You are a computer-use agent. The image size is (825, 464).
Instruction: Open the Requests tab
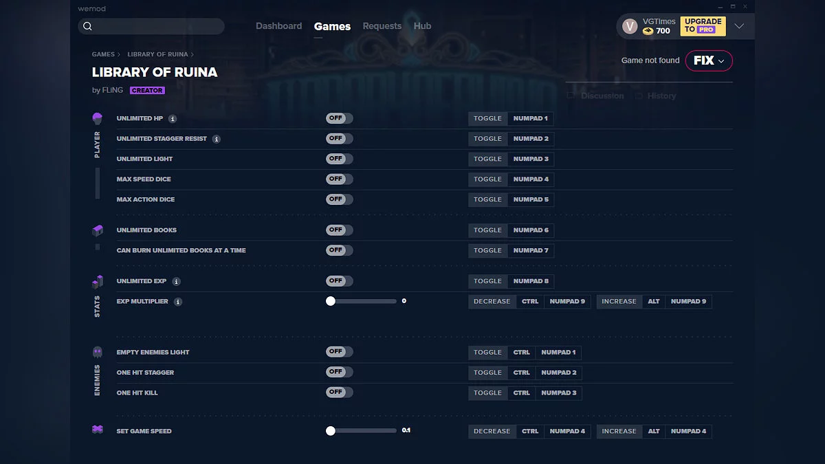[382, 26]
